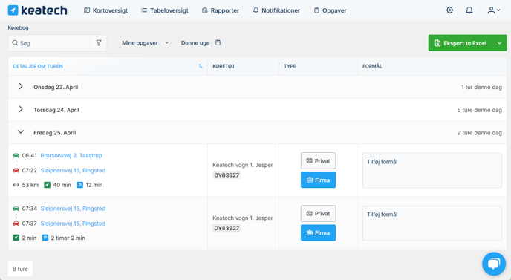The height and width of the screenshot is (280, 511).
Task: Open the 07:22 Sleipnersvej 15, Ringsted link
Action: tap(73, 171)
